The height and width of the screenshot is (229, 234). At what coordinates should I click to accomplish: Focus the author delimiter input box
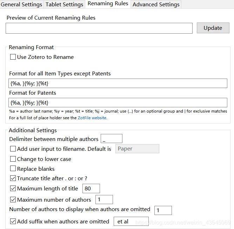click(x=112, y=139)
